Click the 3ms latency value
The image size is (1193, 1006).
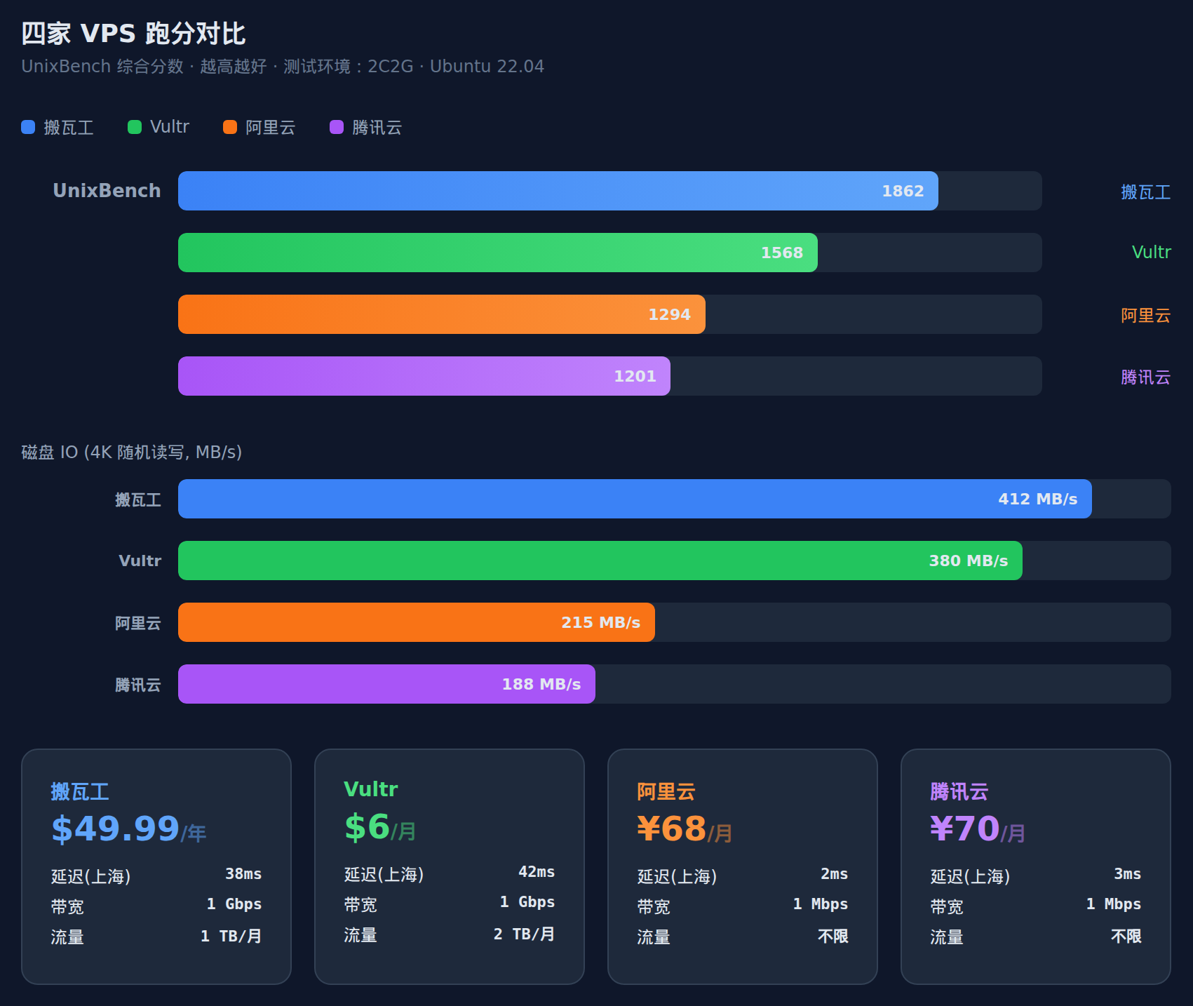(x=1128, y=874)
